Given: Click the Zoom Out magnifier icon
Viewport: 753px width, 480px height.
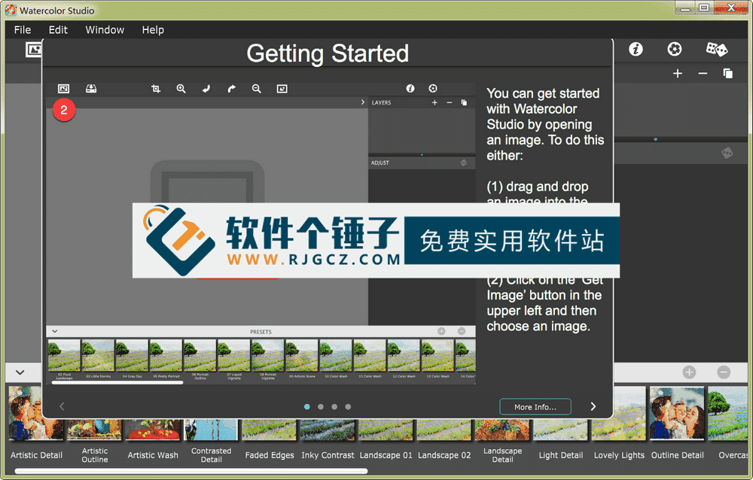Looking at the screenshot, I should [256, 89].
